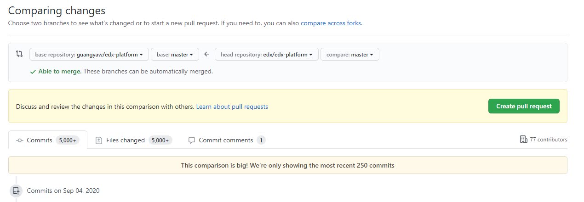Click the Commits 5,000+ counter badge
Image resolution: width=584 pixels, height=202 pixels.
pos(67,140)
